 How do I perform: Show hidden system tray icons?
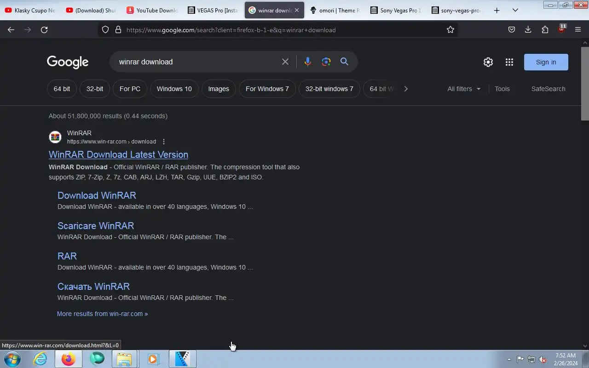coord(509,359)
